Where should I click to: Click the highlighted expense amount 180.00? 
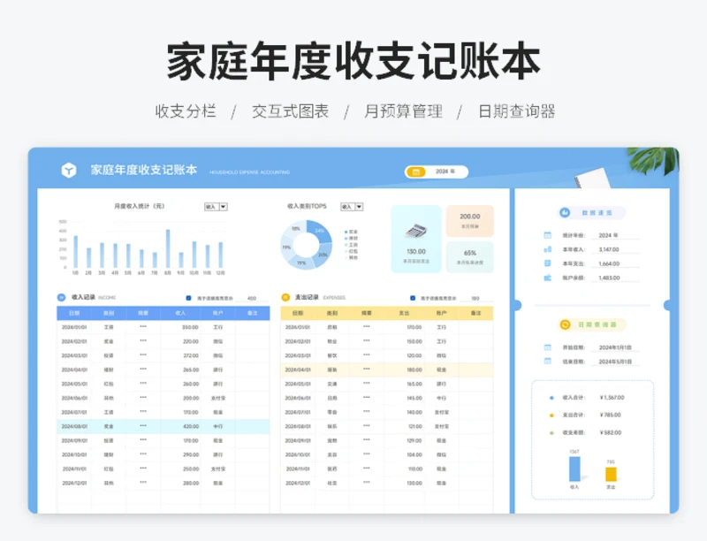click(414, 370)
